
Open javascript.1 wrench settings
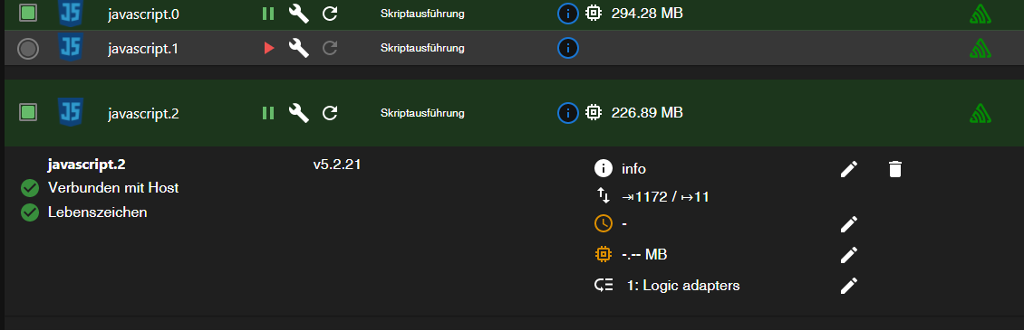coord(298,48)
